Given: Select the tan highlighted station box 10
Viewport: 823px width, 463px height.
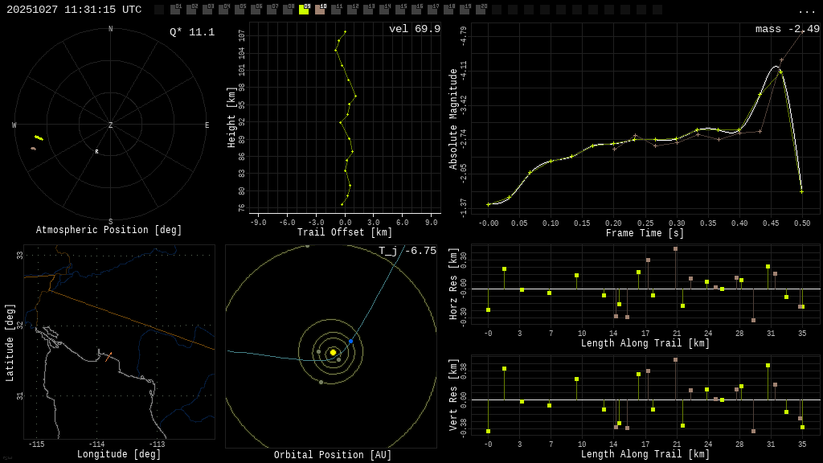Looking at the screenshot, I should click(x=320, y=10).
